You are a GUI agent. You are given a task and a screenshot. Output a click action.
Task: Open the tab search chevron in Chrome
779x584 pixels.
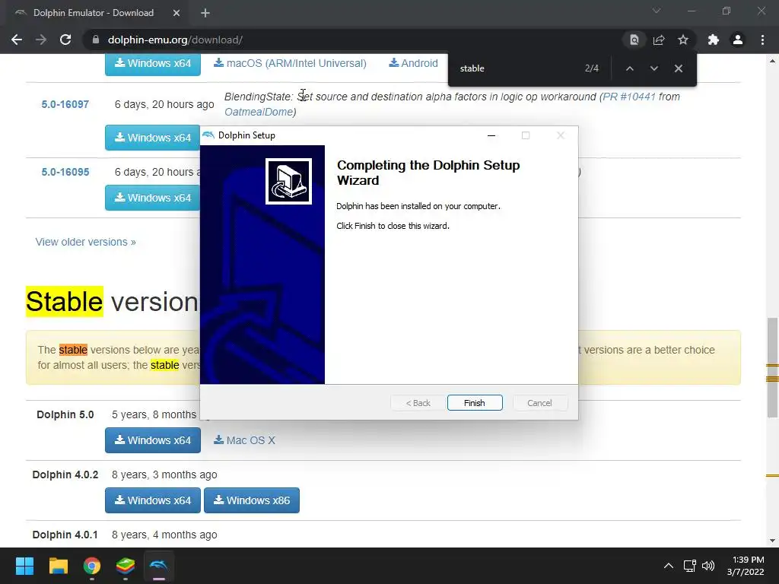(657, 11)
